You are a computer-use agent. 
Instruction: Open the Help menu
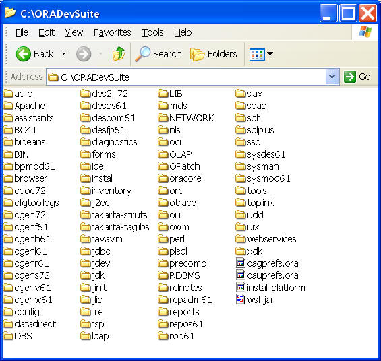(x=183, y=32)
